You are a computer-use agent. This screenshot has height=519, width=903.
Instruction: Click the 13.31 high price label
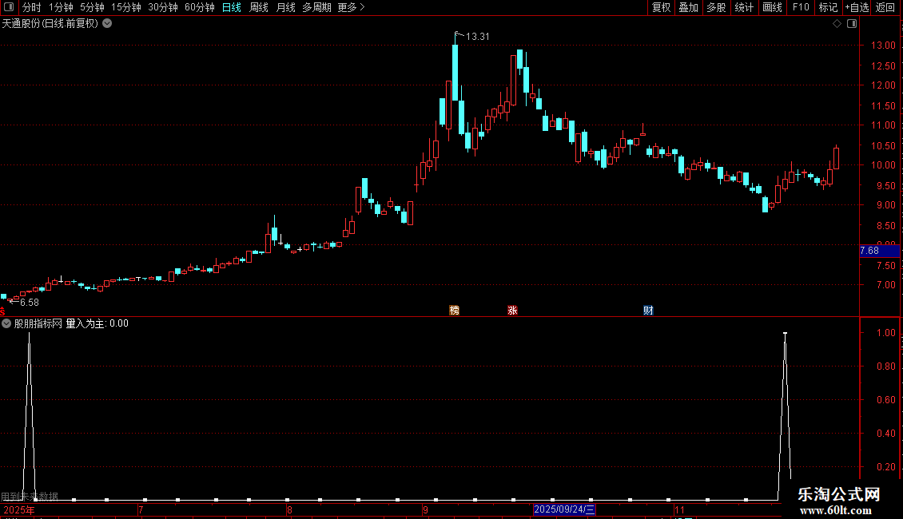477,36
